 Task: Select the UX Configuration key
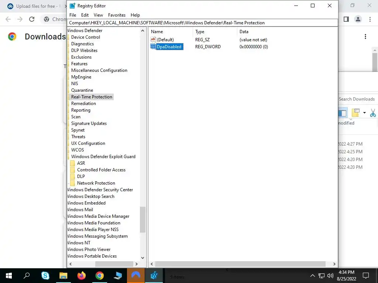pyautogui.click(x=88, y=143)
